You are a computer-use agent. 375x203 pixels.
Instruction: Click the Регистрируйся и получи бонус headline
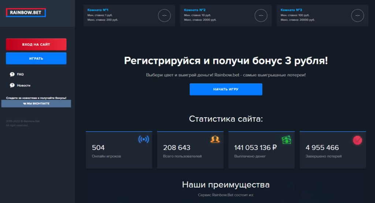coord(226,61)
